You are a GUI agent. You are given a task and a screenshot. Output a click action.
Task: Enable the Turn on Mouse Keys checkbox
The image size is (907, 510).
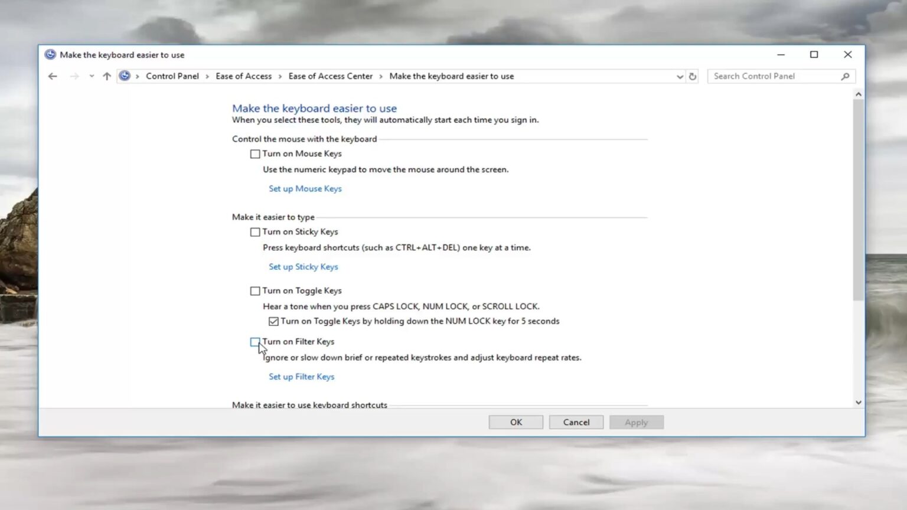pos(255,154)
